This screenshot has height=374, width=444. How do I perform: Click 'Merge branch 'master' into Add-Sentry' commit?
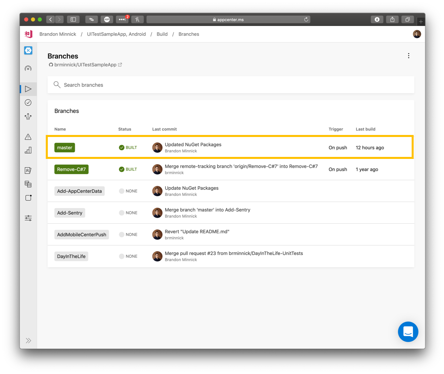coord(208,210)
